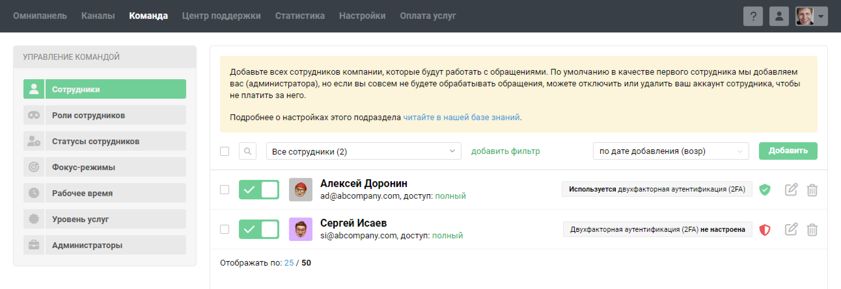The height and width of the screenshot is (289, 841).
Task: Click the Алексей Доронин name
Action: pos(364,183)
